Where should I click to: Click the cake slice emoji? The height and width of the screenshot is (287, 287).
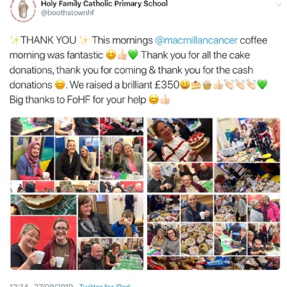coord(196,85)
